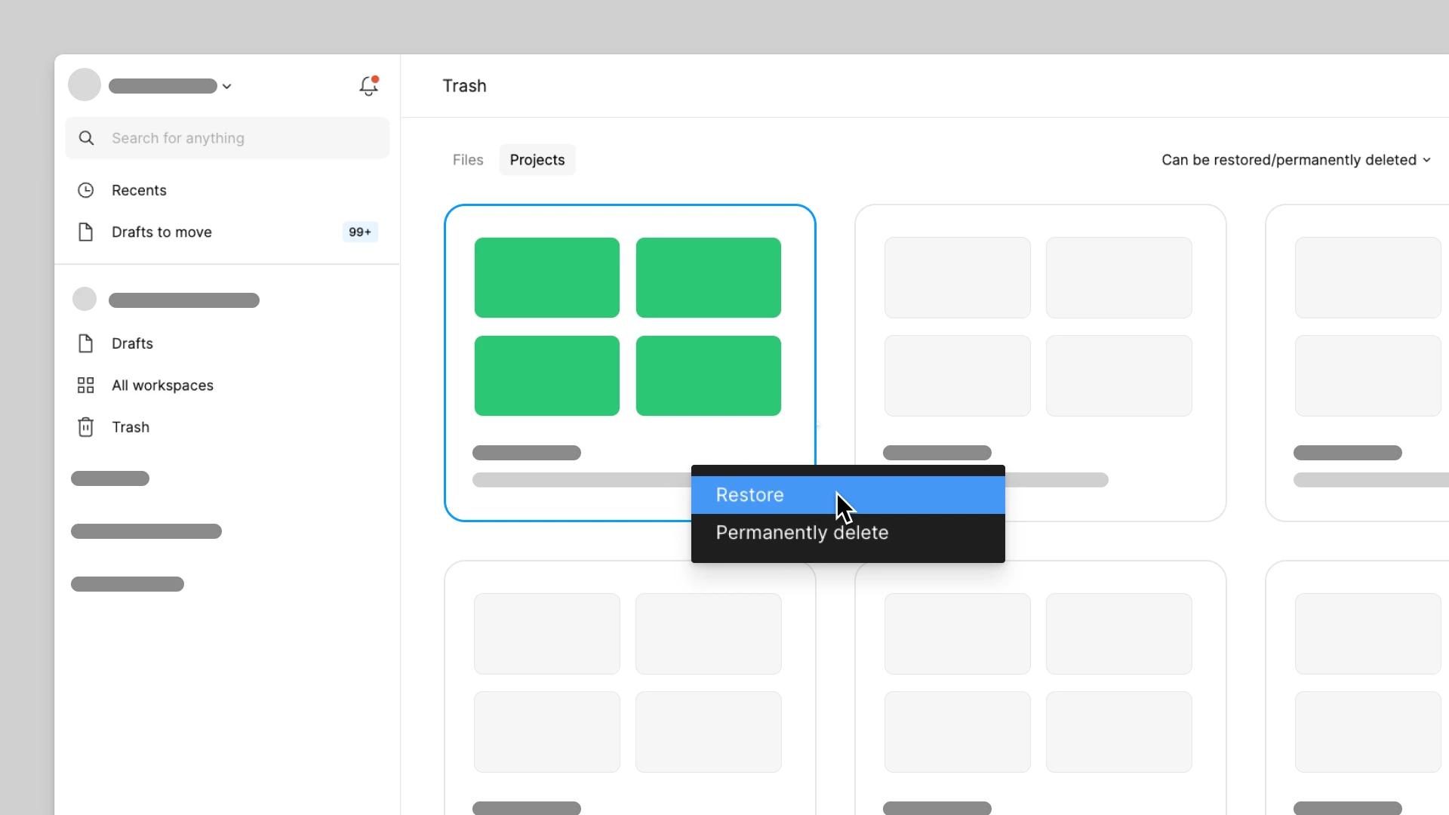Open All workspaces link in sidebar
Image resolution: width=1449 pixels, height=815 pixels.
pos(162,386)
